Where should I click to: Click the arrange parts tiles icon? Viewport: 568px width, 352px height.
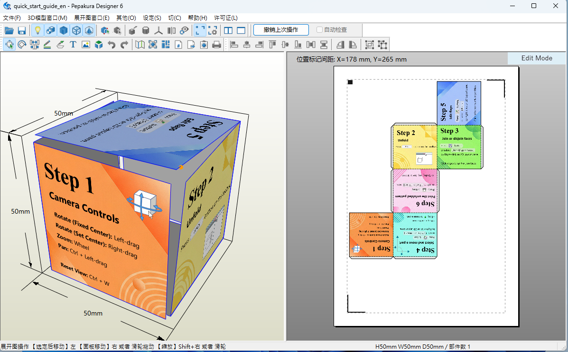(166, 45)
